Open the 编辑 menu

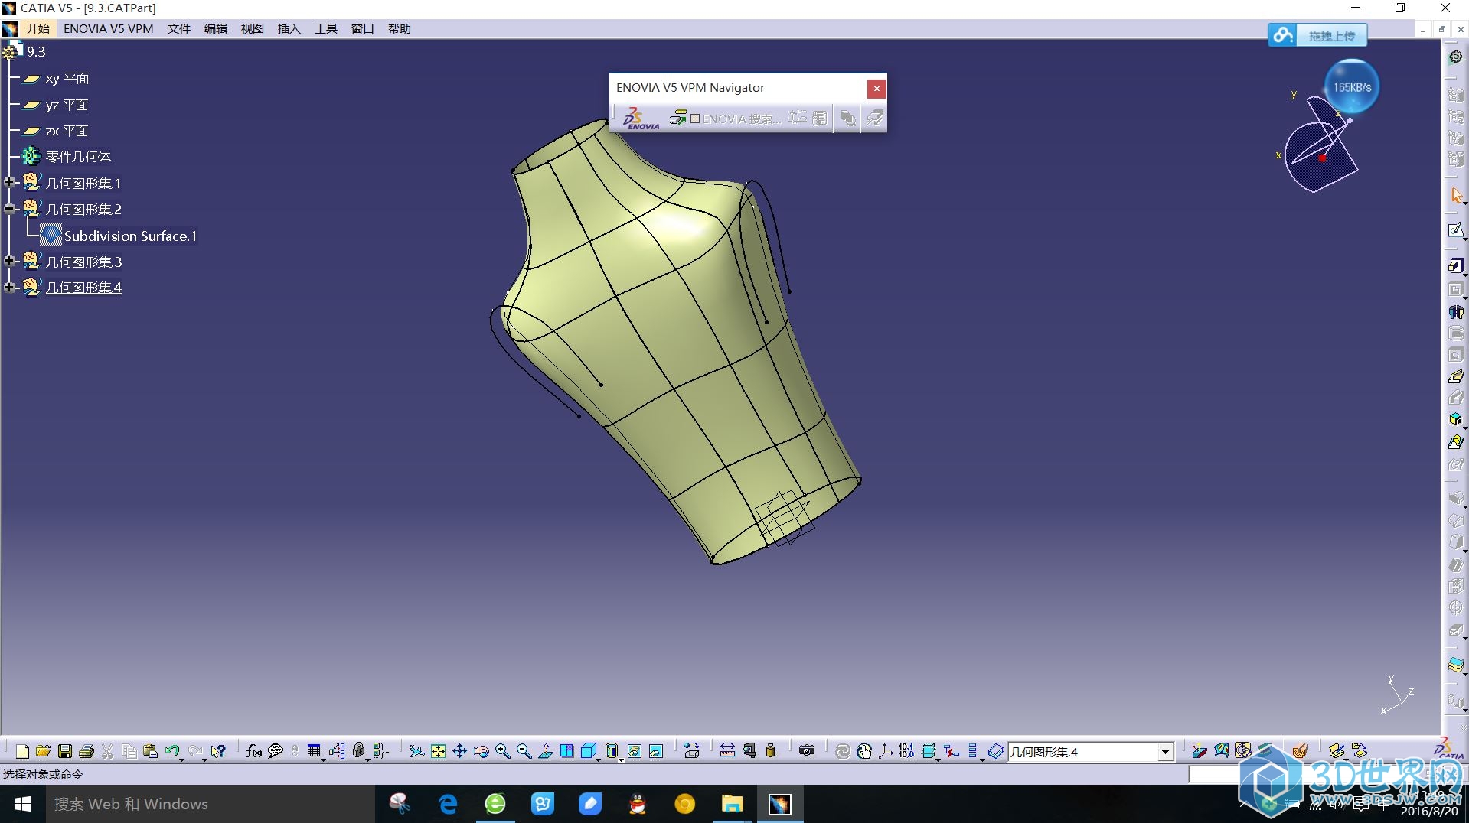point(215,28)
